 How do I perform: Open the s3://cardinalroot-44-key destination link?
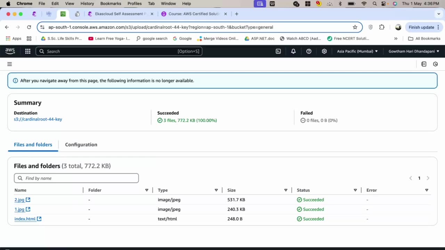38,119
